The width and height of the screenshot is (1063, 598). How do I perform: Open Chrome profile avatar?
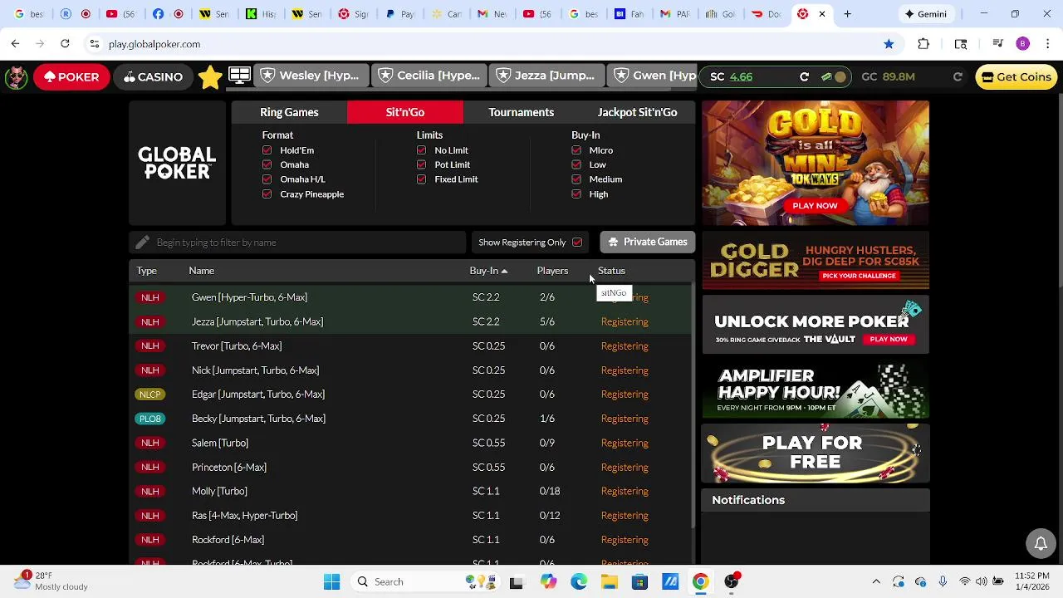[x=1023, y=44]
